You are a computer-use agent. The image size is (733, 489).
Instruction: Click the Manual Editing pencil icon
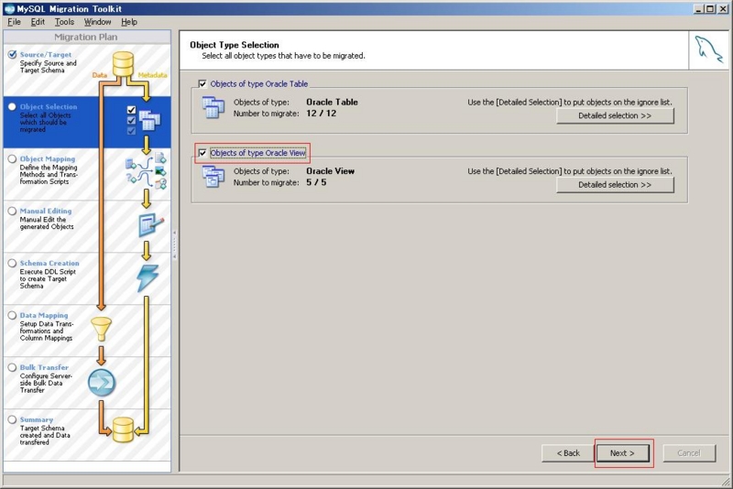coord(151,224)
